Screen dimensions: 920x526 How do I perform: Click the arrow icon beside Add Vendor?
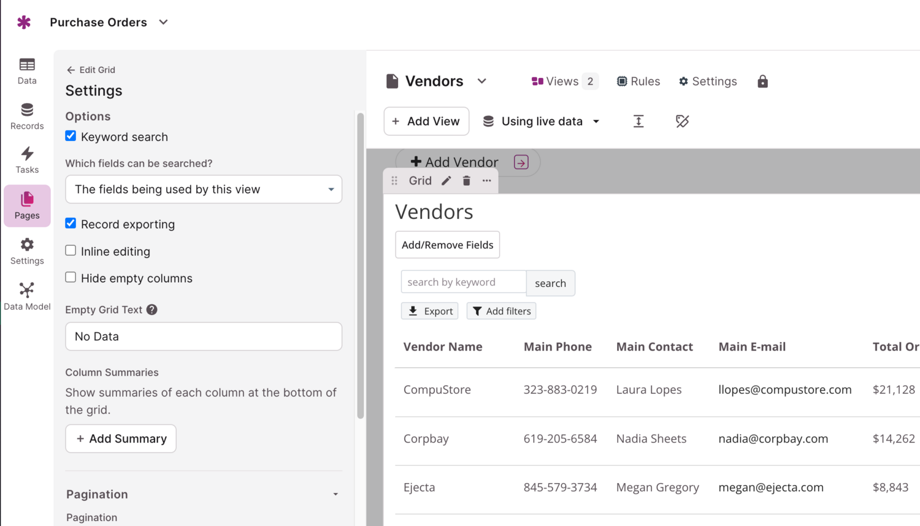521,162
